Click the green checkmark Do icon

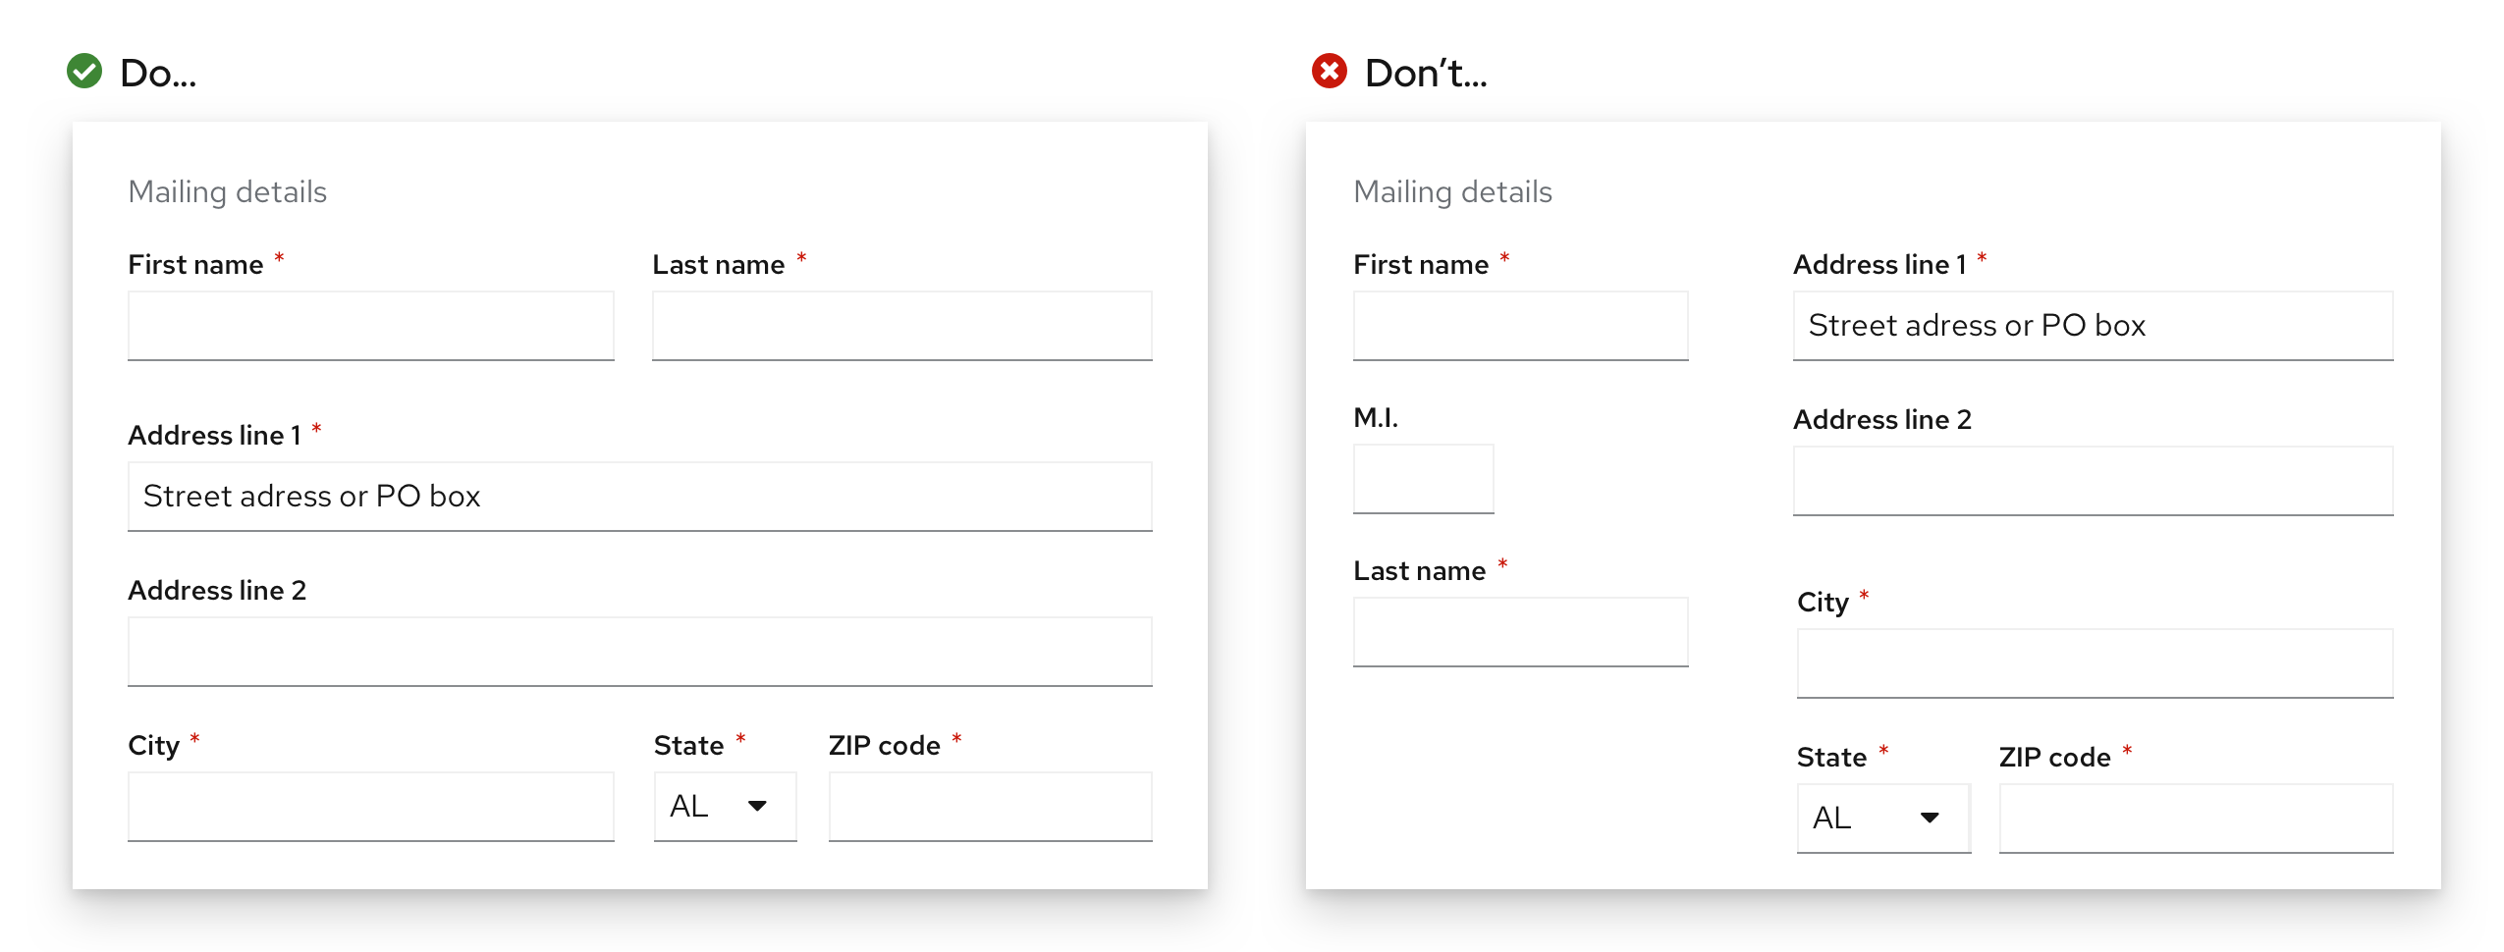84,71
